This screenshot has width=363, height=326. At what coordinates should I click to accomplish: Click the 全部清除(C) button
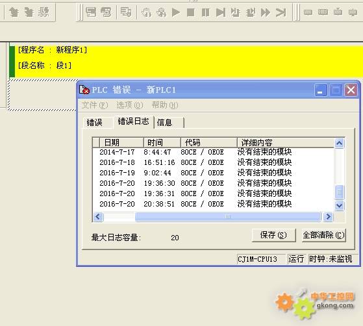[x=323, y=235]
